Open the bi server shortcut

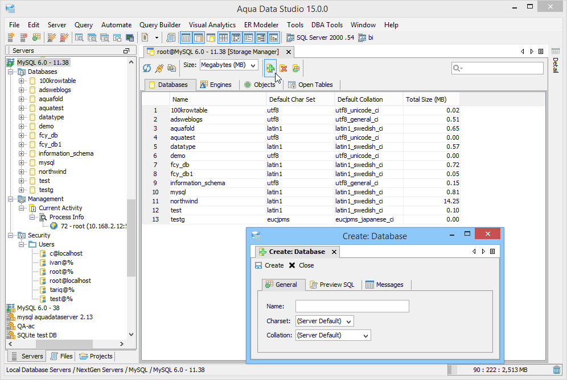tap(365, 37)
